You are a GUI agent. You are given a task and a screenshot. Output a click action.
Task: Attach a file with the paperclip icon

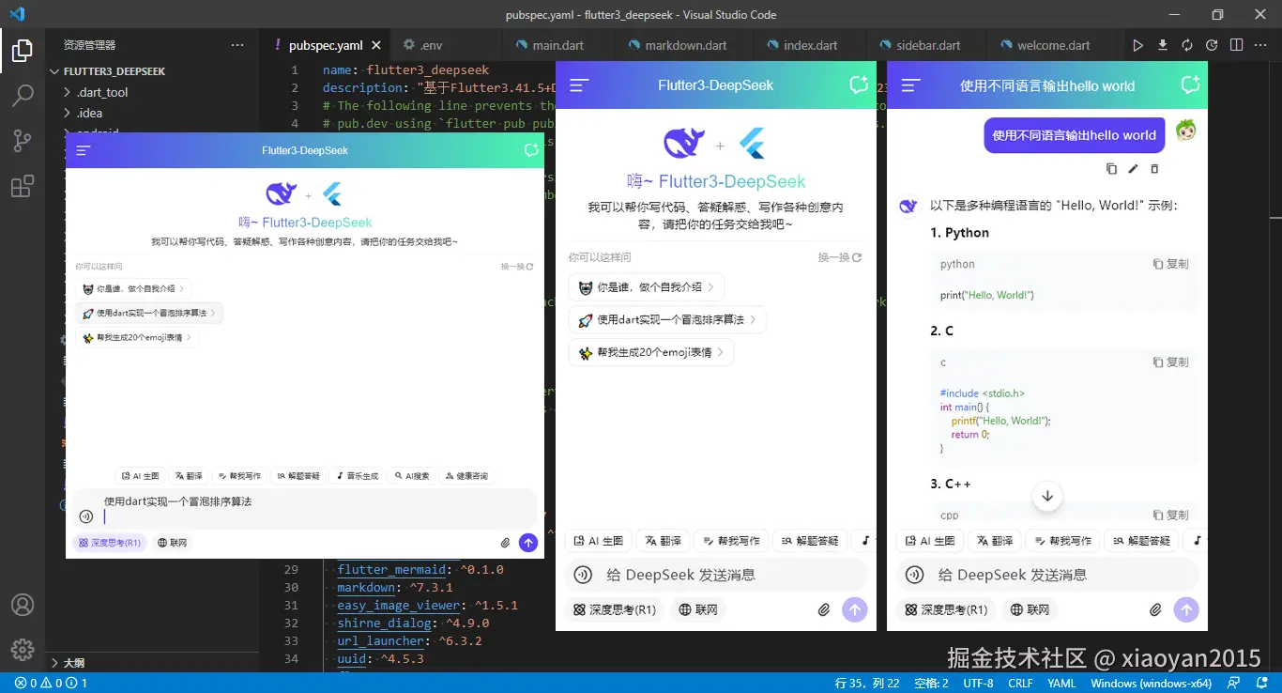click(1155, 609)
